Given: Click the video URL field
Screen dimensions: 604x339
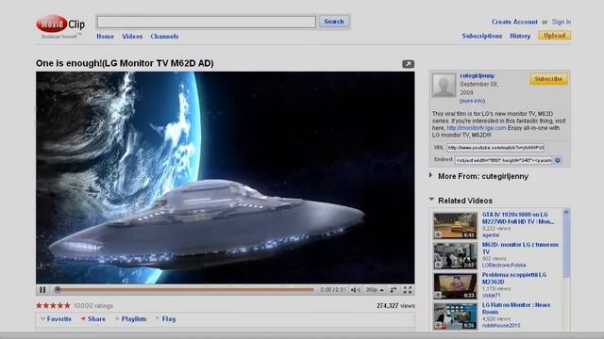Looking at the screenshot, I should [495, 148].
